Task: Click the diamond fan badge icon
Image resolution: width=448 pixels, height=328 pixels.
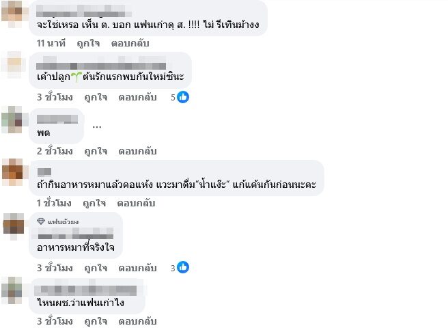Action: pos(41,221)
